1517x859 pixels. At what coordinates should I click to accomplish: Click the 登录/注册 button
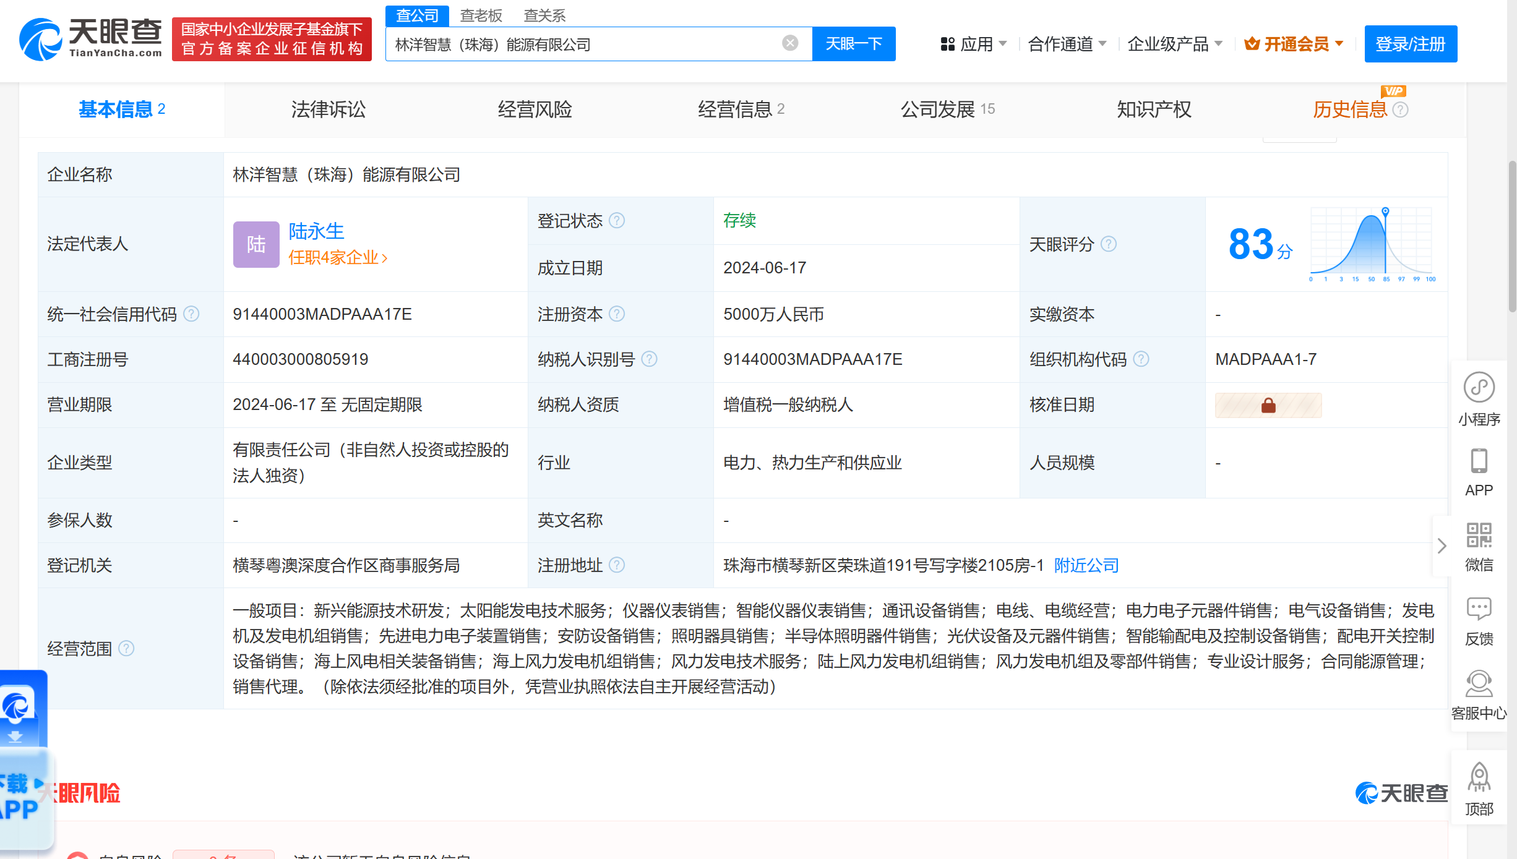1411,44
